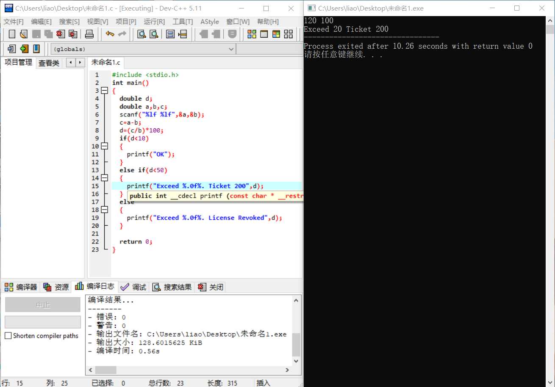The height and width of the screenshot is (387, 555).
Task: Click the green plus Toggle bookmark icon
Action: (x=24, y=49)
